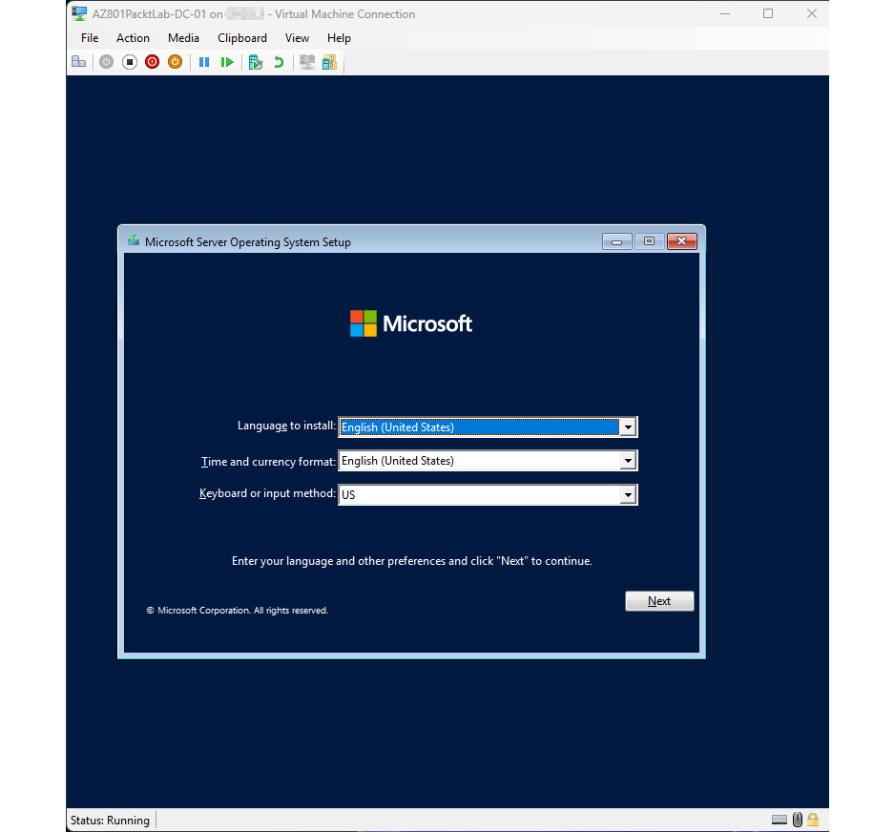Image resolution: width=894 pixels, height=832 pixels.
Task: Maximize the Virtual Machine Connection window
Action: pos(768,13)
